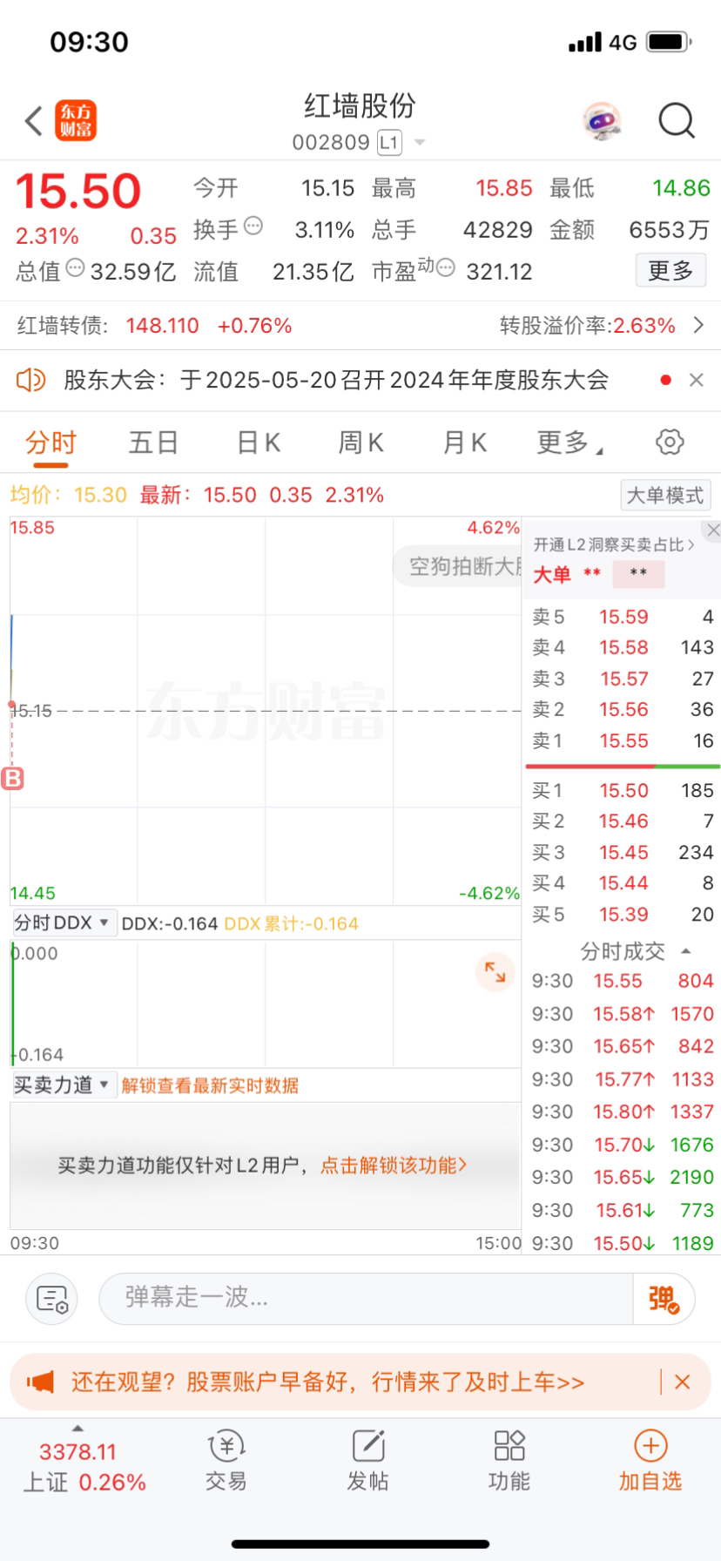Select the 卖2 15.56 order row
The width and height of the screenshot is (721, 1561).
623,709
